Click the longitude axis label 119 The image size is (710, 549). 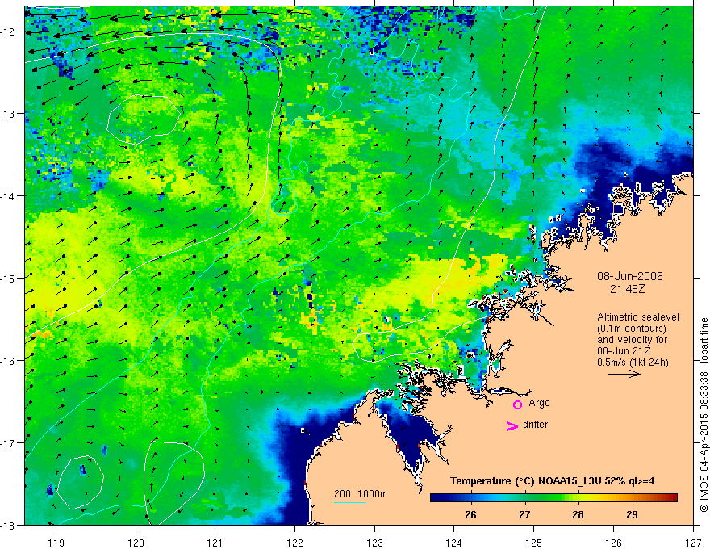tap(56, 543)
